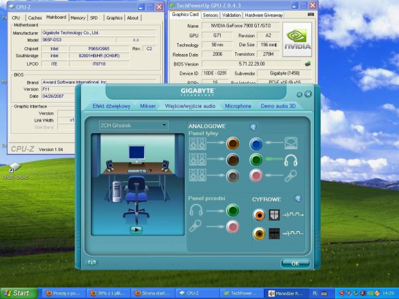Click the optical port icon beside orange connector
Image resolution: width=399 pixels, height=299 pixels.
click(274, 215)
